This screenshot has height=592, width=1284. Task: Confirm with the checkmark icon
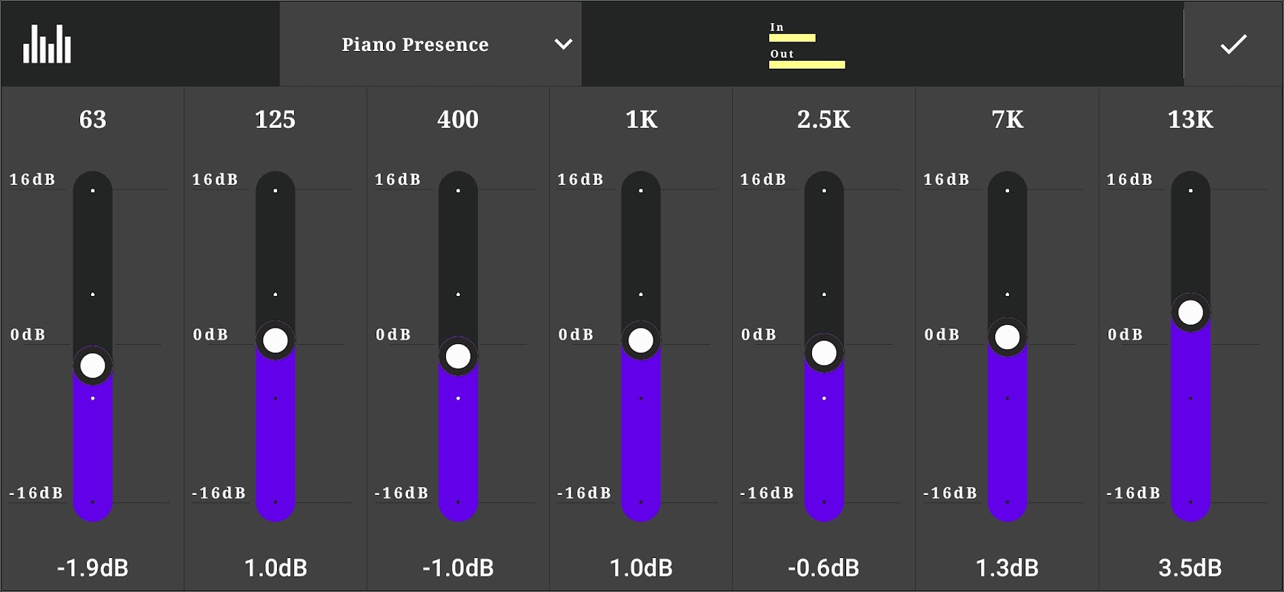pos(1234,44)
